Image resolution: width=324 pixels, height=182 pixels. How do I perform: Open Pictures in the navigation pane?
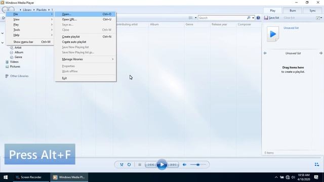(15, 67)
